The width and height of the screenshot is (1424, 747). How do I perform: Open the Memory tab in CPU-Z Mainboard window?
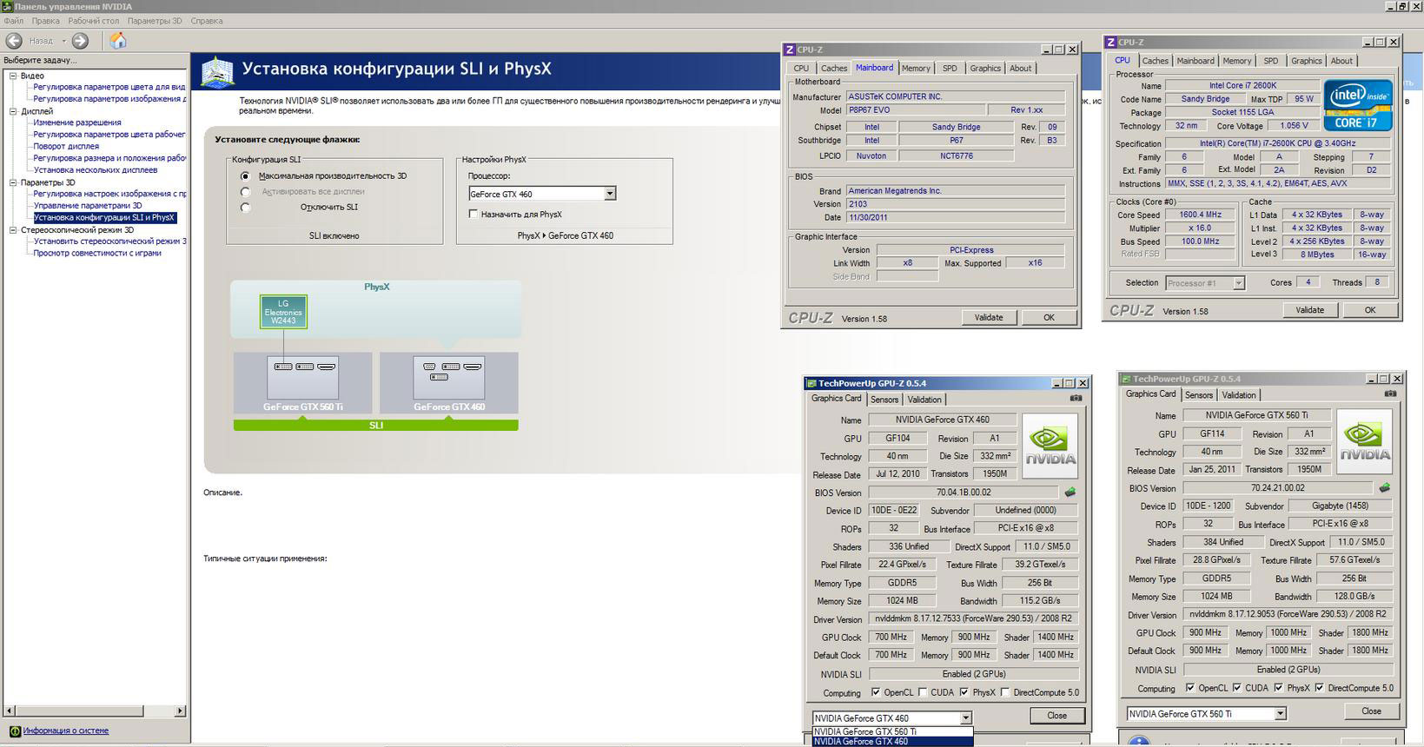tap(916, 68)
